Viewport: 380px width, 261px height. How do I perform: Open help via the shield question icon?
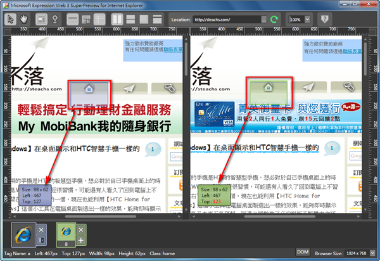(x=325, y=19)
